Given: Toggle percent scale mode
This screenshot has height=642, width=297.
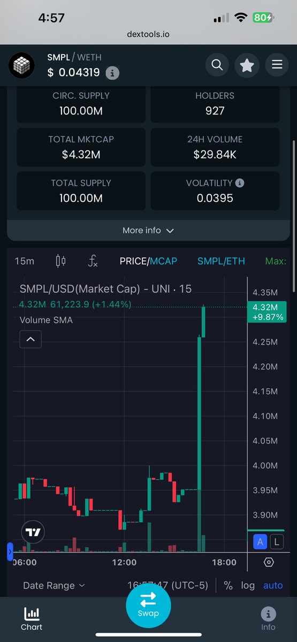Looking at the screenshot, I should tap(228, 586).
